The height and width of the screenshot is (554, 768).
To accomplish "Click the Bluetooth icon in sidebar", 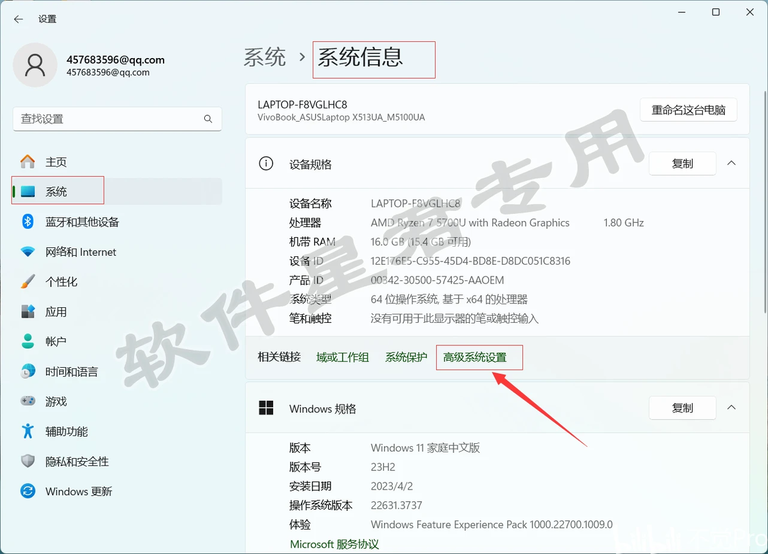I will (x=28, y=222).
